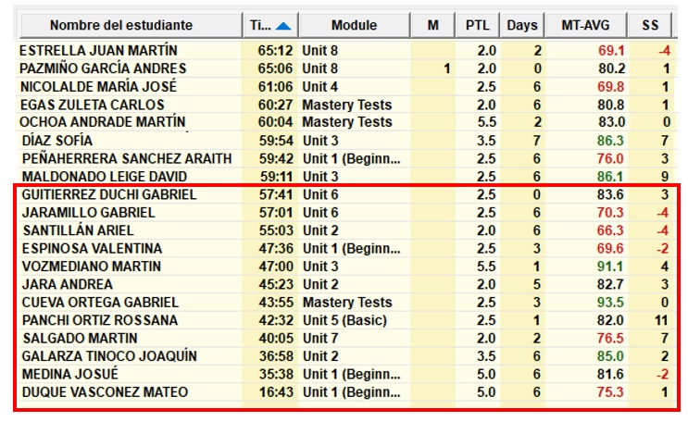Click the sort arrow in Time column header
The image size is (688, 422).
(283, 25)
